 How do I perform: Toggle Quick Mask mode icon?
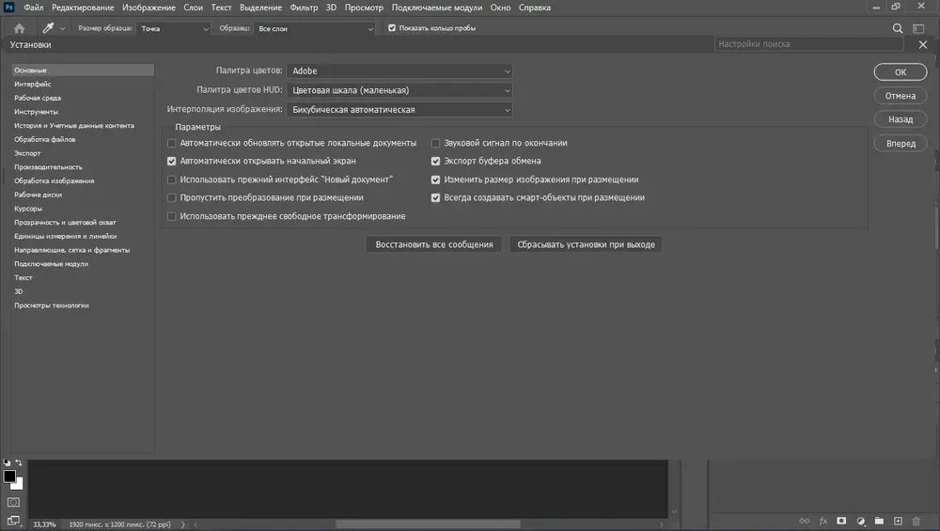tap(13, 502)
